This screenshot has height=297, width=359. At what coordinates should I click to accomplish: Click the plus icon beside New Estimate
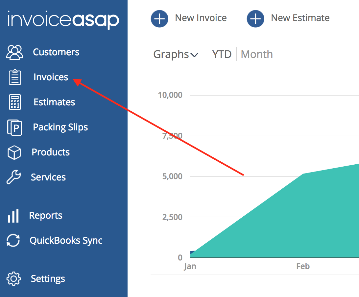[x=255, y=19]
